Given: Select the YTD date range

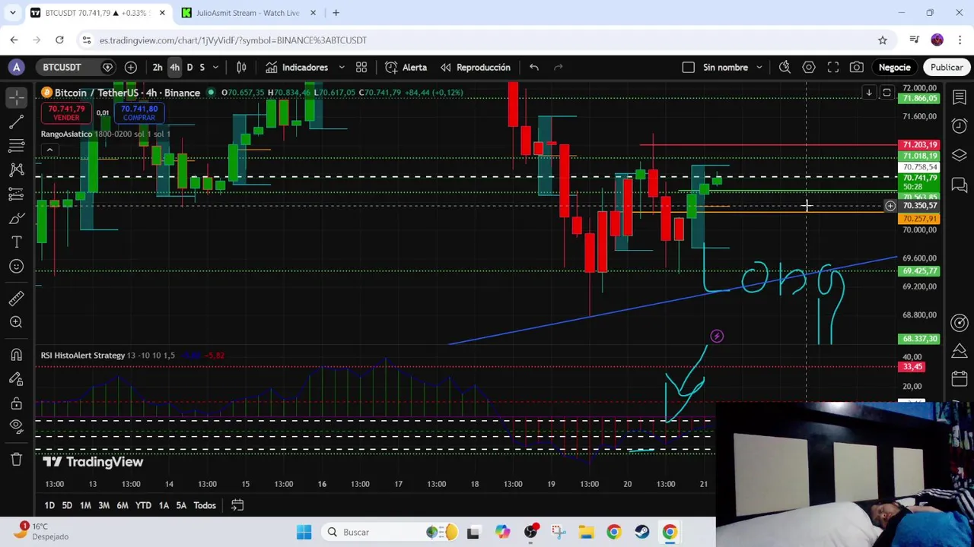Looking at the screenshot, I should click(143, 505).
